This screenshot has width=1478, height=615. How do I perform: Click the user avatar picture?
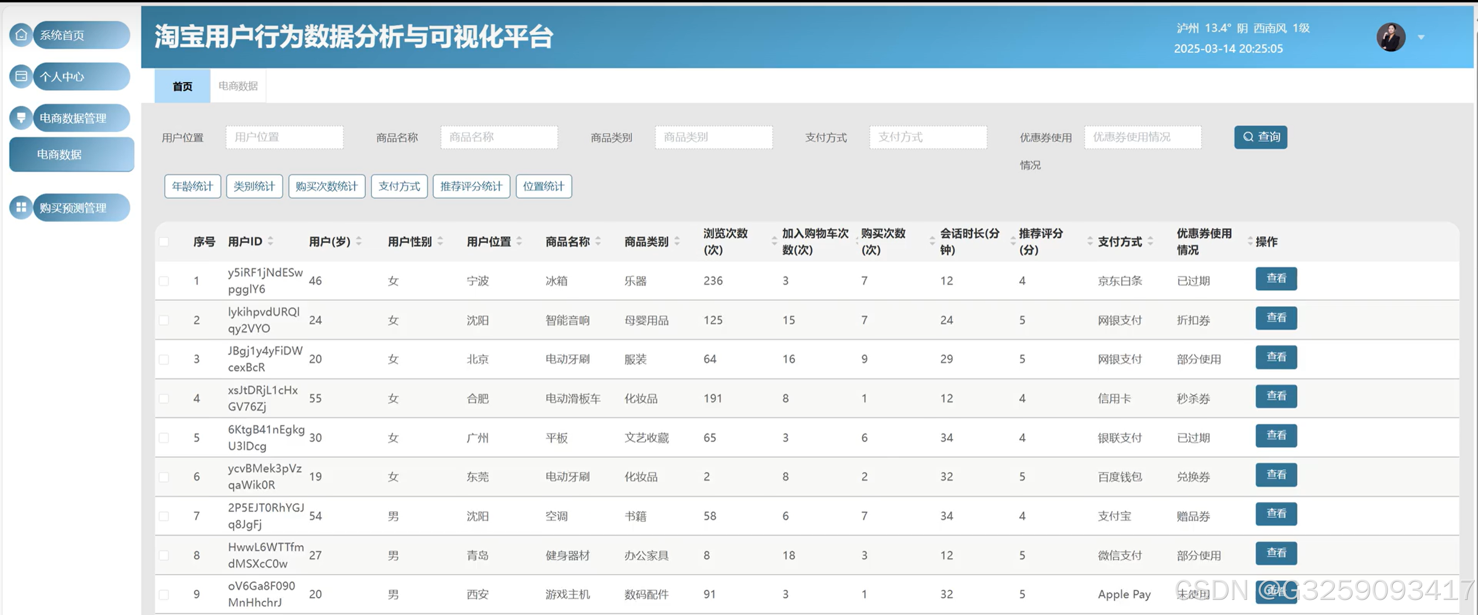click(1391, 37)
